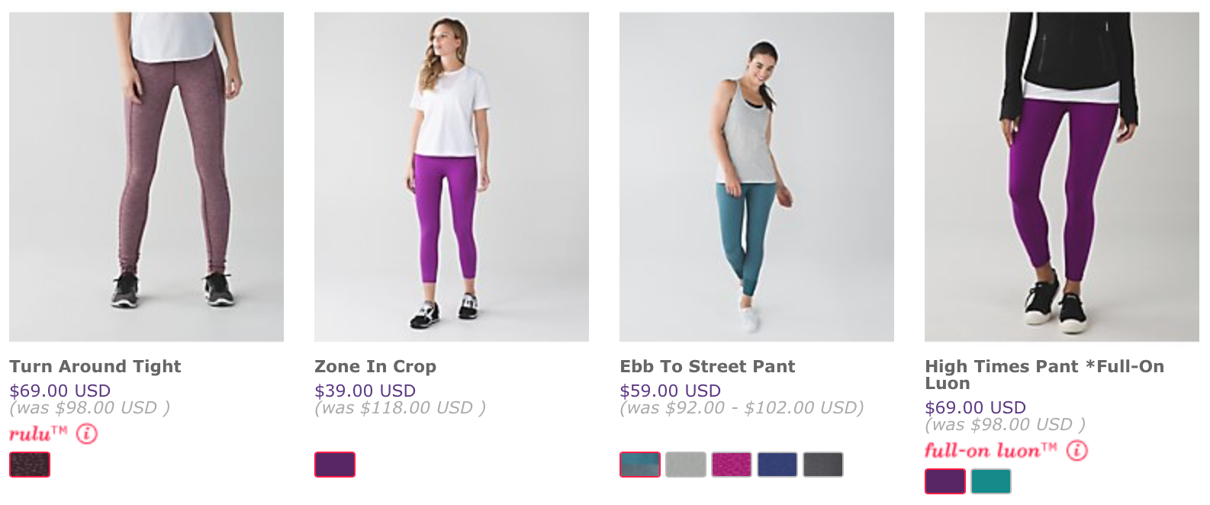Select the purple swatch under Zone In Crop
1210x505 pixels.
[x=335, y=465]
